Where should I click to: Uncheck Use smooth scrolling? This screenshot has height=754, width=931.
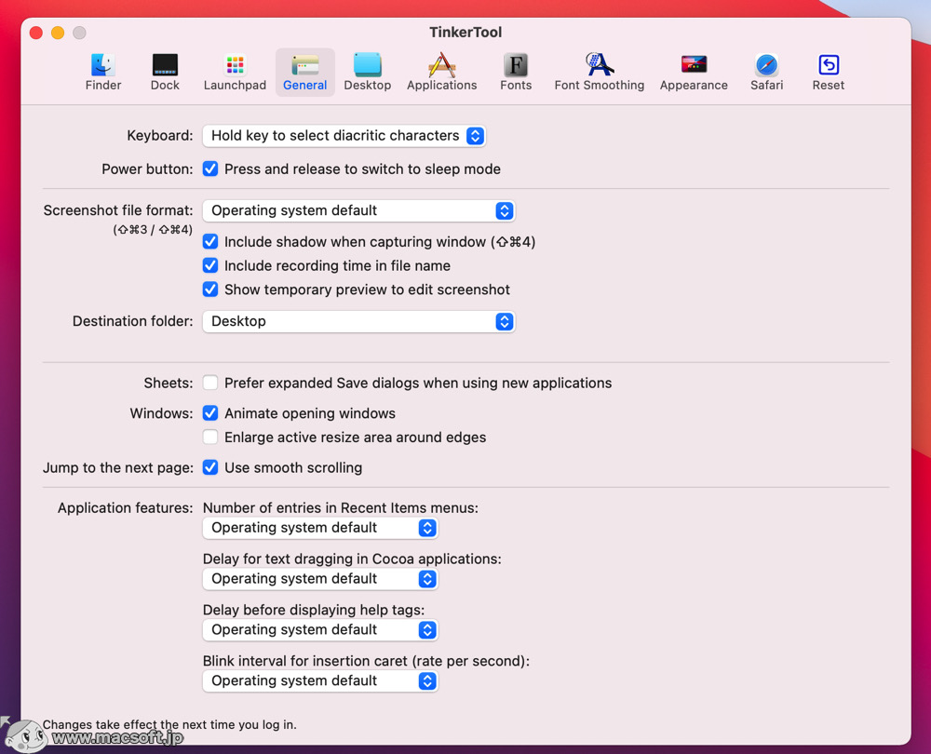pyautogui.click(x=210, y=467)
